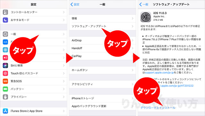Viewport: 205px width, 116px height.
Task: Tap chevron on 情報 row
Action: coord(133,19)
